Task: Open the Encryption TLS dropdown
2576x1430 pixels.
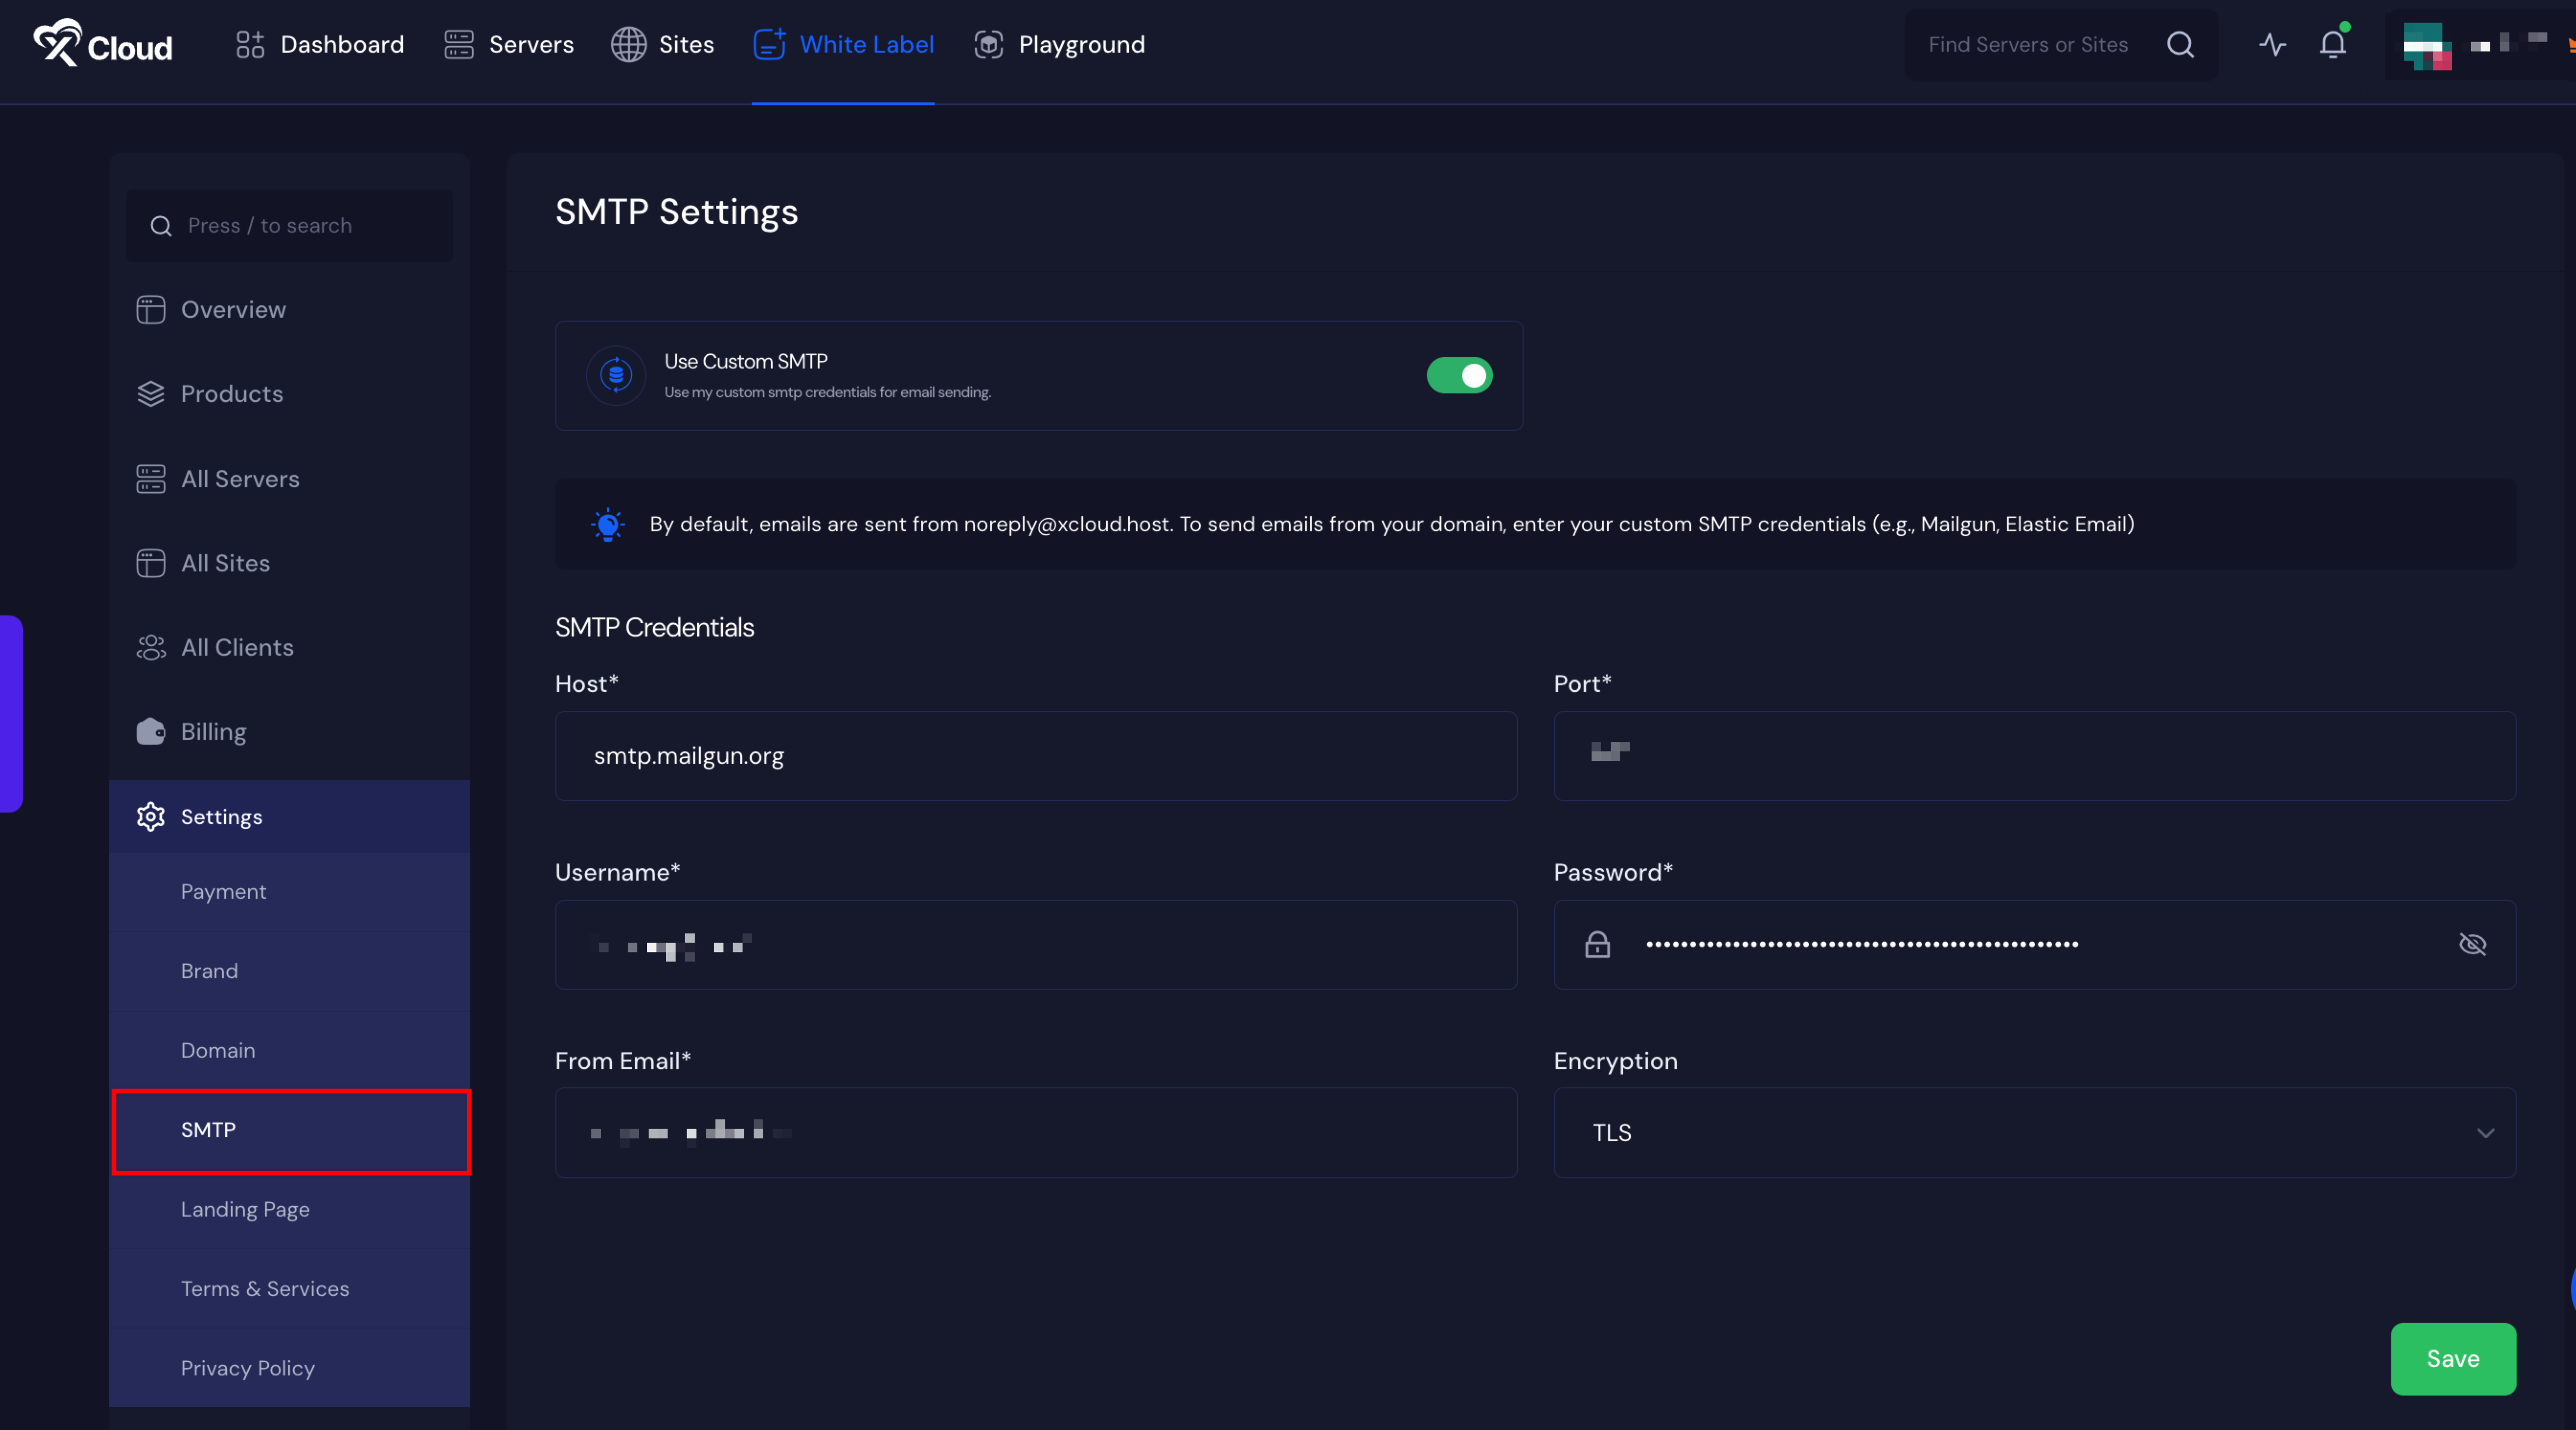Action: coord(2033,1132)
